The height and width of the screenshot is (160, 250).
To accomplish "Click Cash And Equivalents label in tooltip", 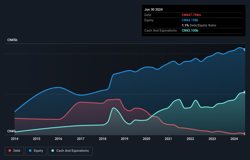I will [160, 30].
